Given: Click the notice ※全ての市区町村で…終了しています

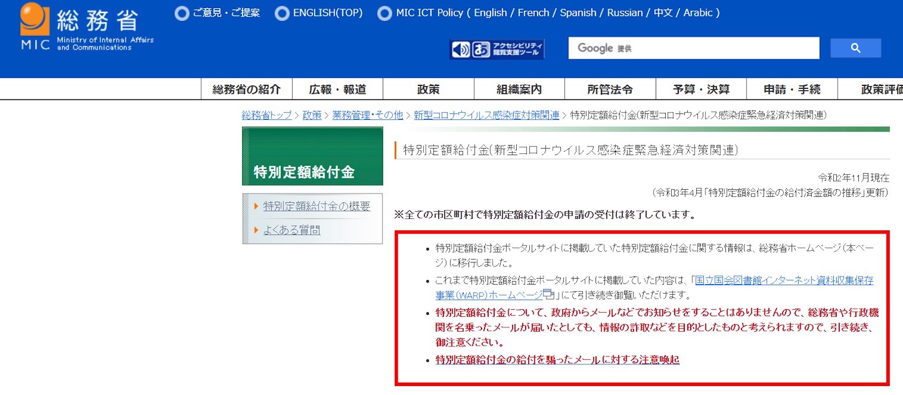Looking at the screenshot, I should (x=546, y=215).
